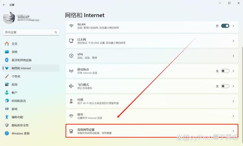Click the 移动热点 hotspot antenna icon
The height and width of the screenshot is (146, 243).
(71, 71)
